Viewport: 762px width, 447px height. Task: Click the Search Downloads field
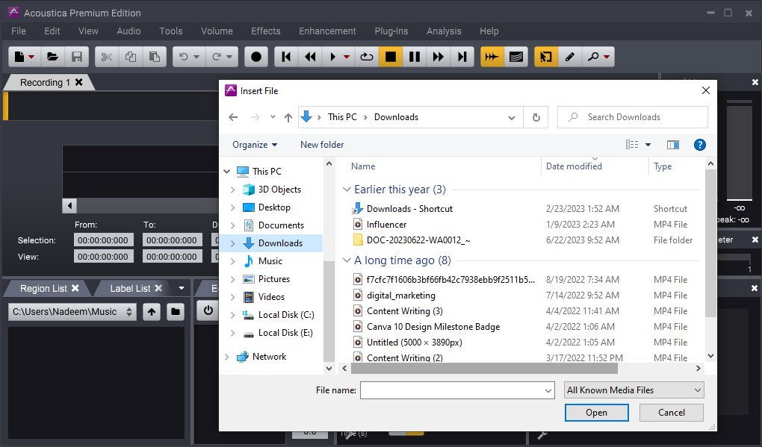pyautogui.click(x=632, y=117)
